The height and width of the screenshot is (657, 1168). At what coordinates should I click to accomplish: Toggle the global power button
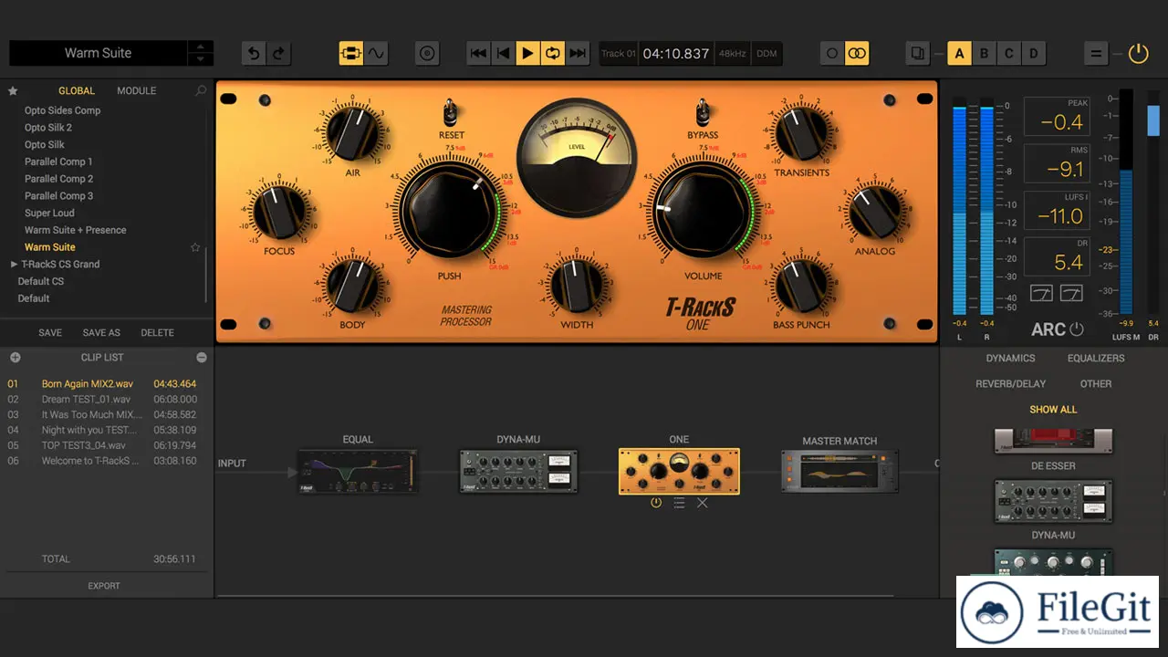(x=1138, y=53)
